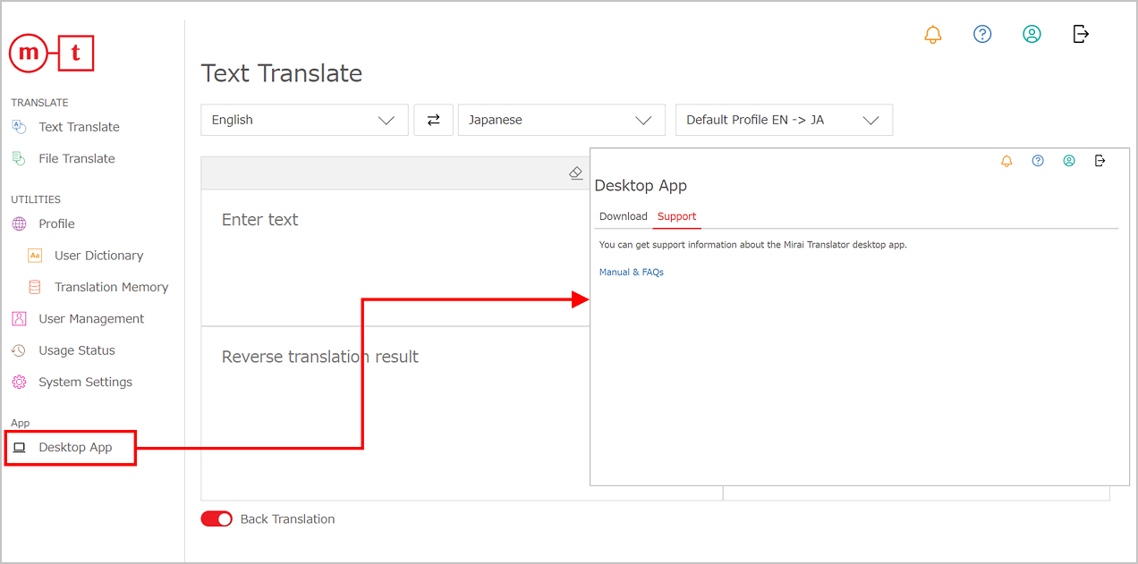
Task: Open File Translate from the sidebar
Action: coord(77,158)
